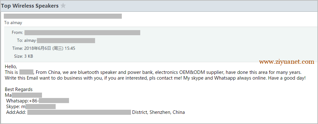Select the redacted From sender address

click(x=82, y=33)
